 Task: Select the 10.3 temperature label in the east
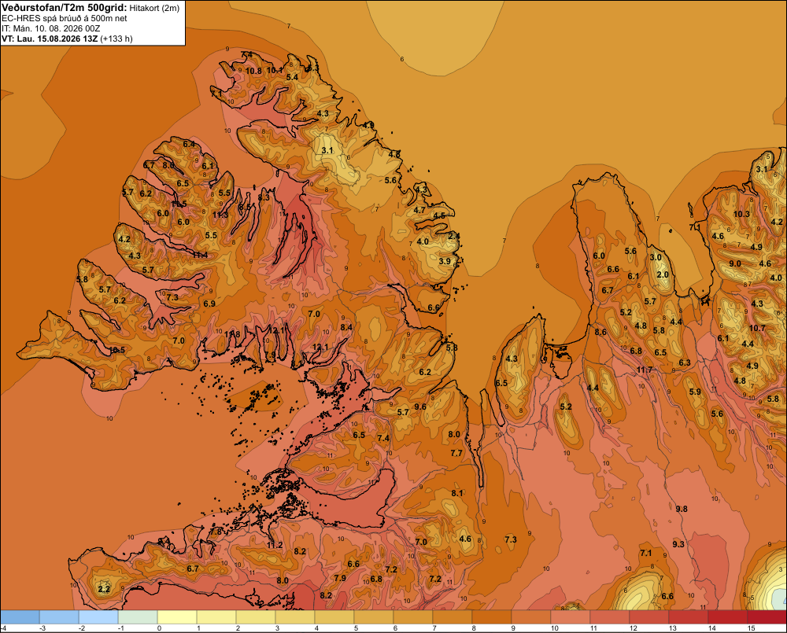click(x=741, y=214)
